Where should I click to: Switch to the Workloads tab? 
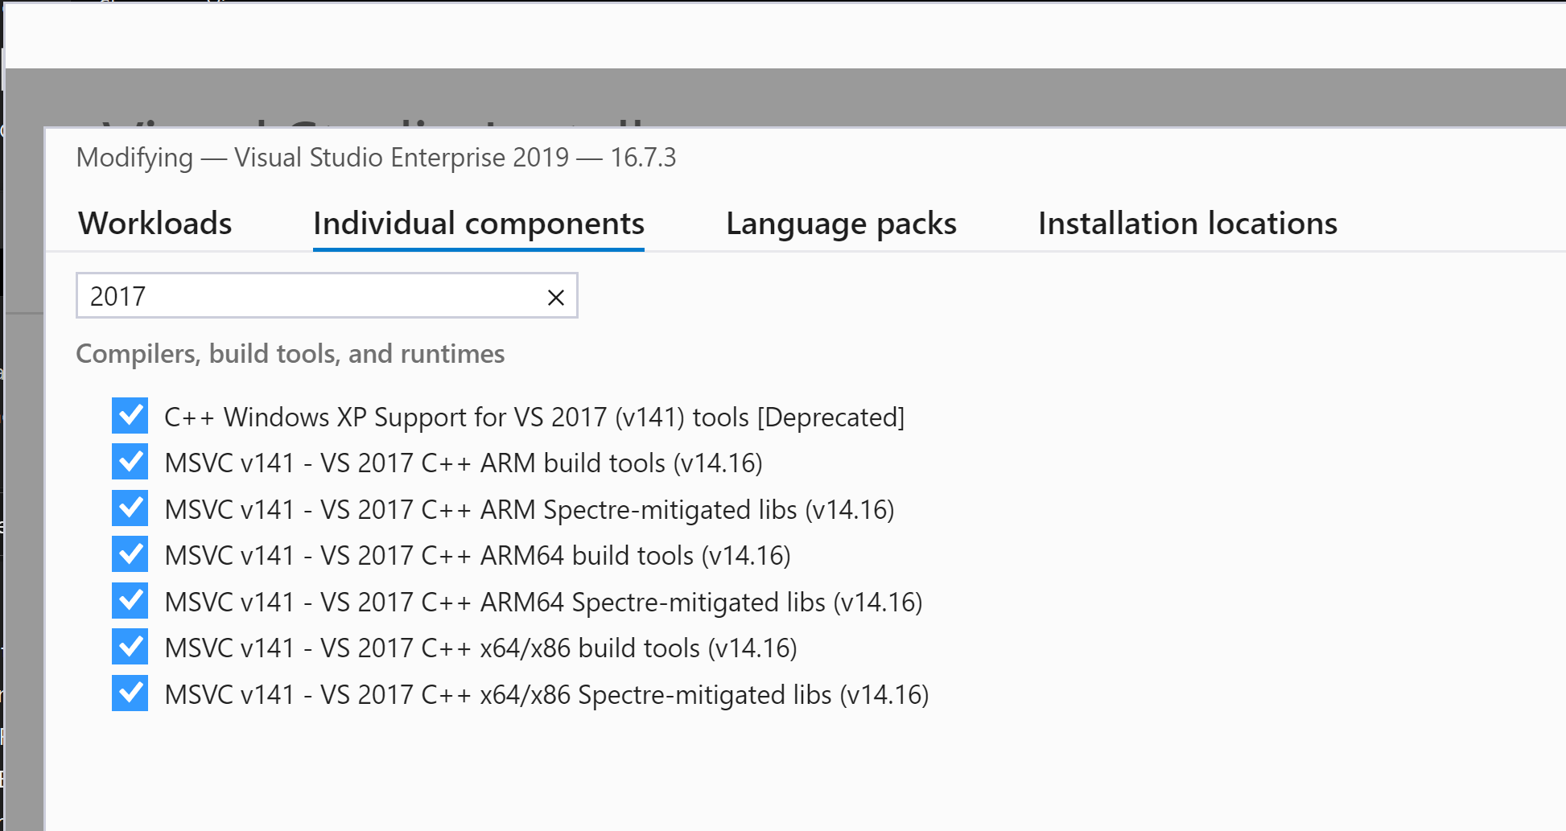(x=155, y=224)
